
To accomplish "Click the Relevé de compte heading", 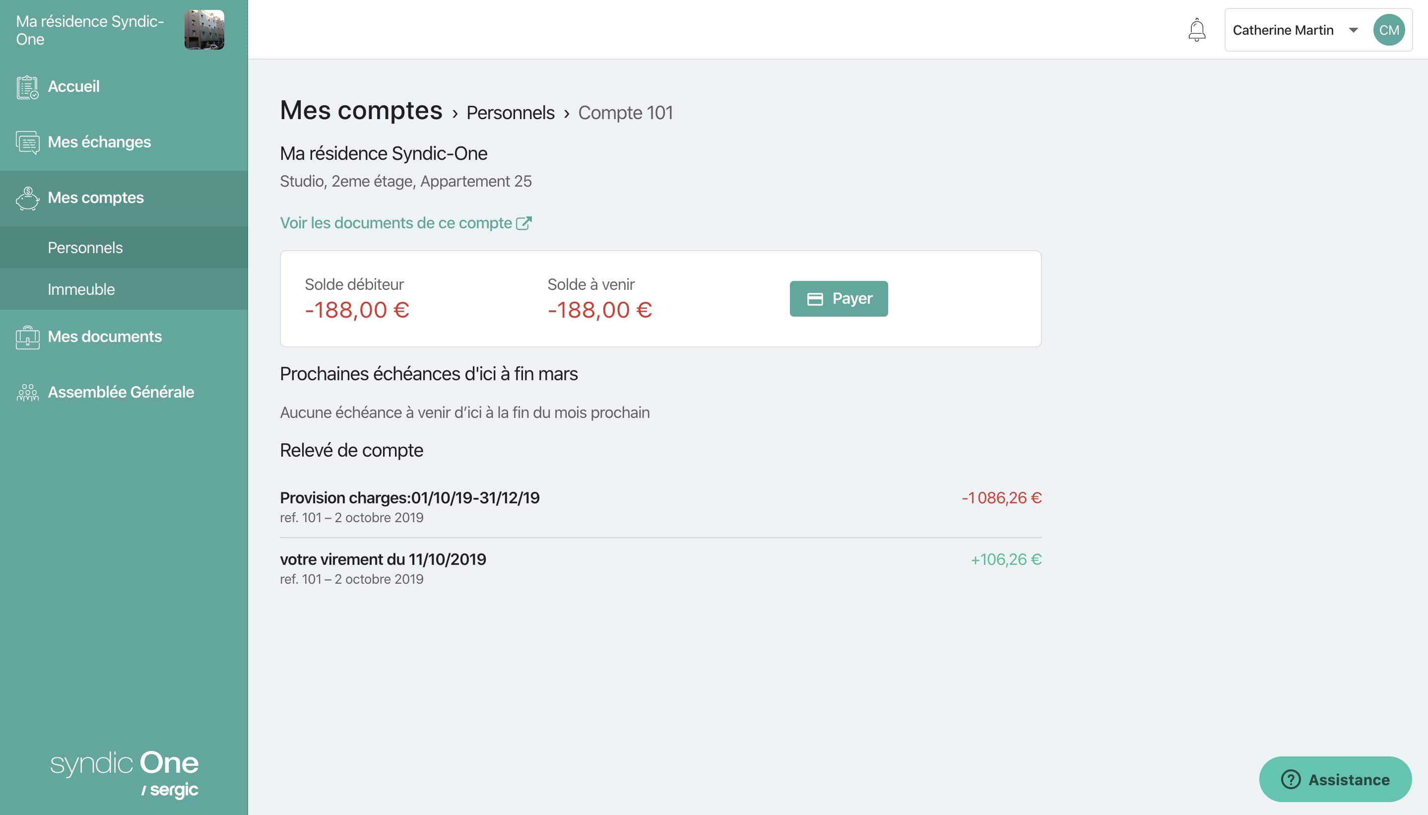I will (x=351, y=450).
